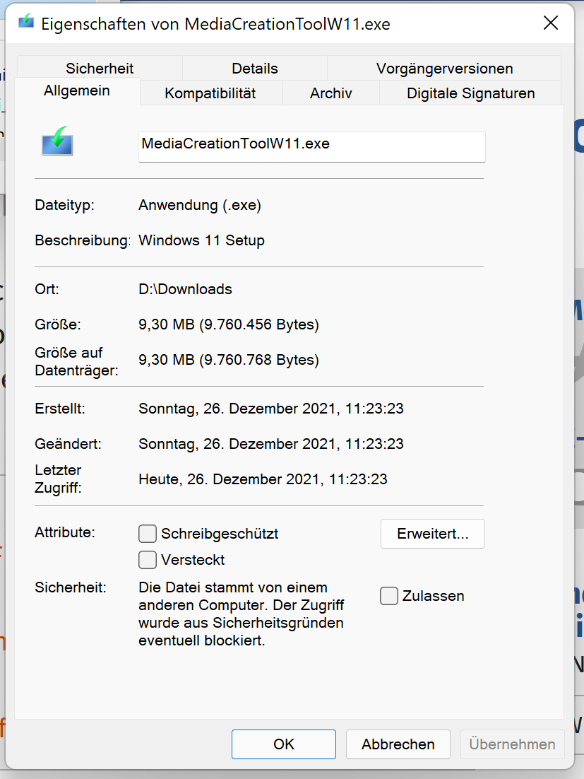Check the Zulassen checkbox
The width and height of the screenshot is (584, 779).
click(x=389, y=596)
